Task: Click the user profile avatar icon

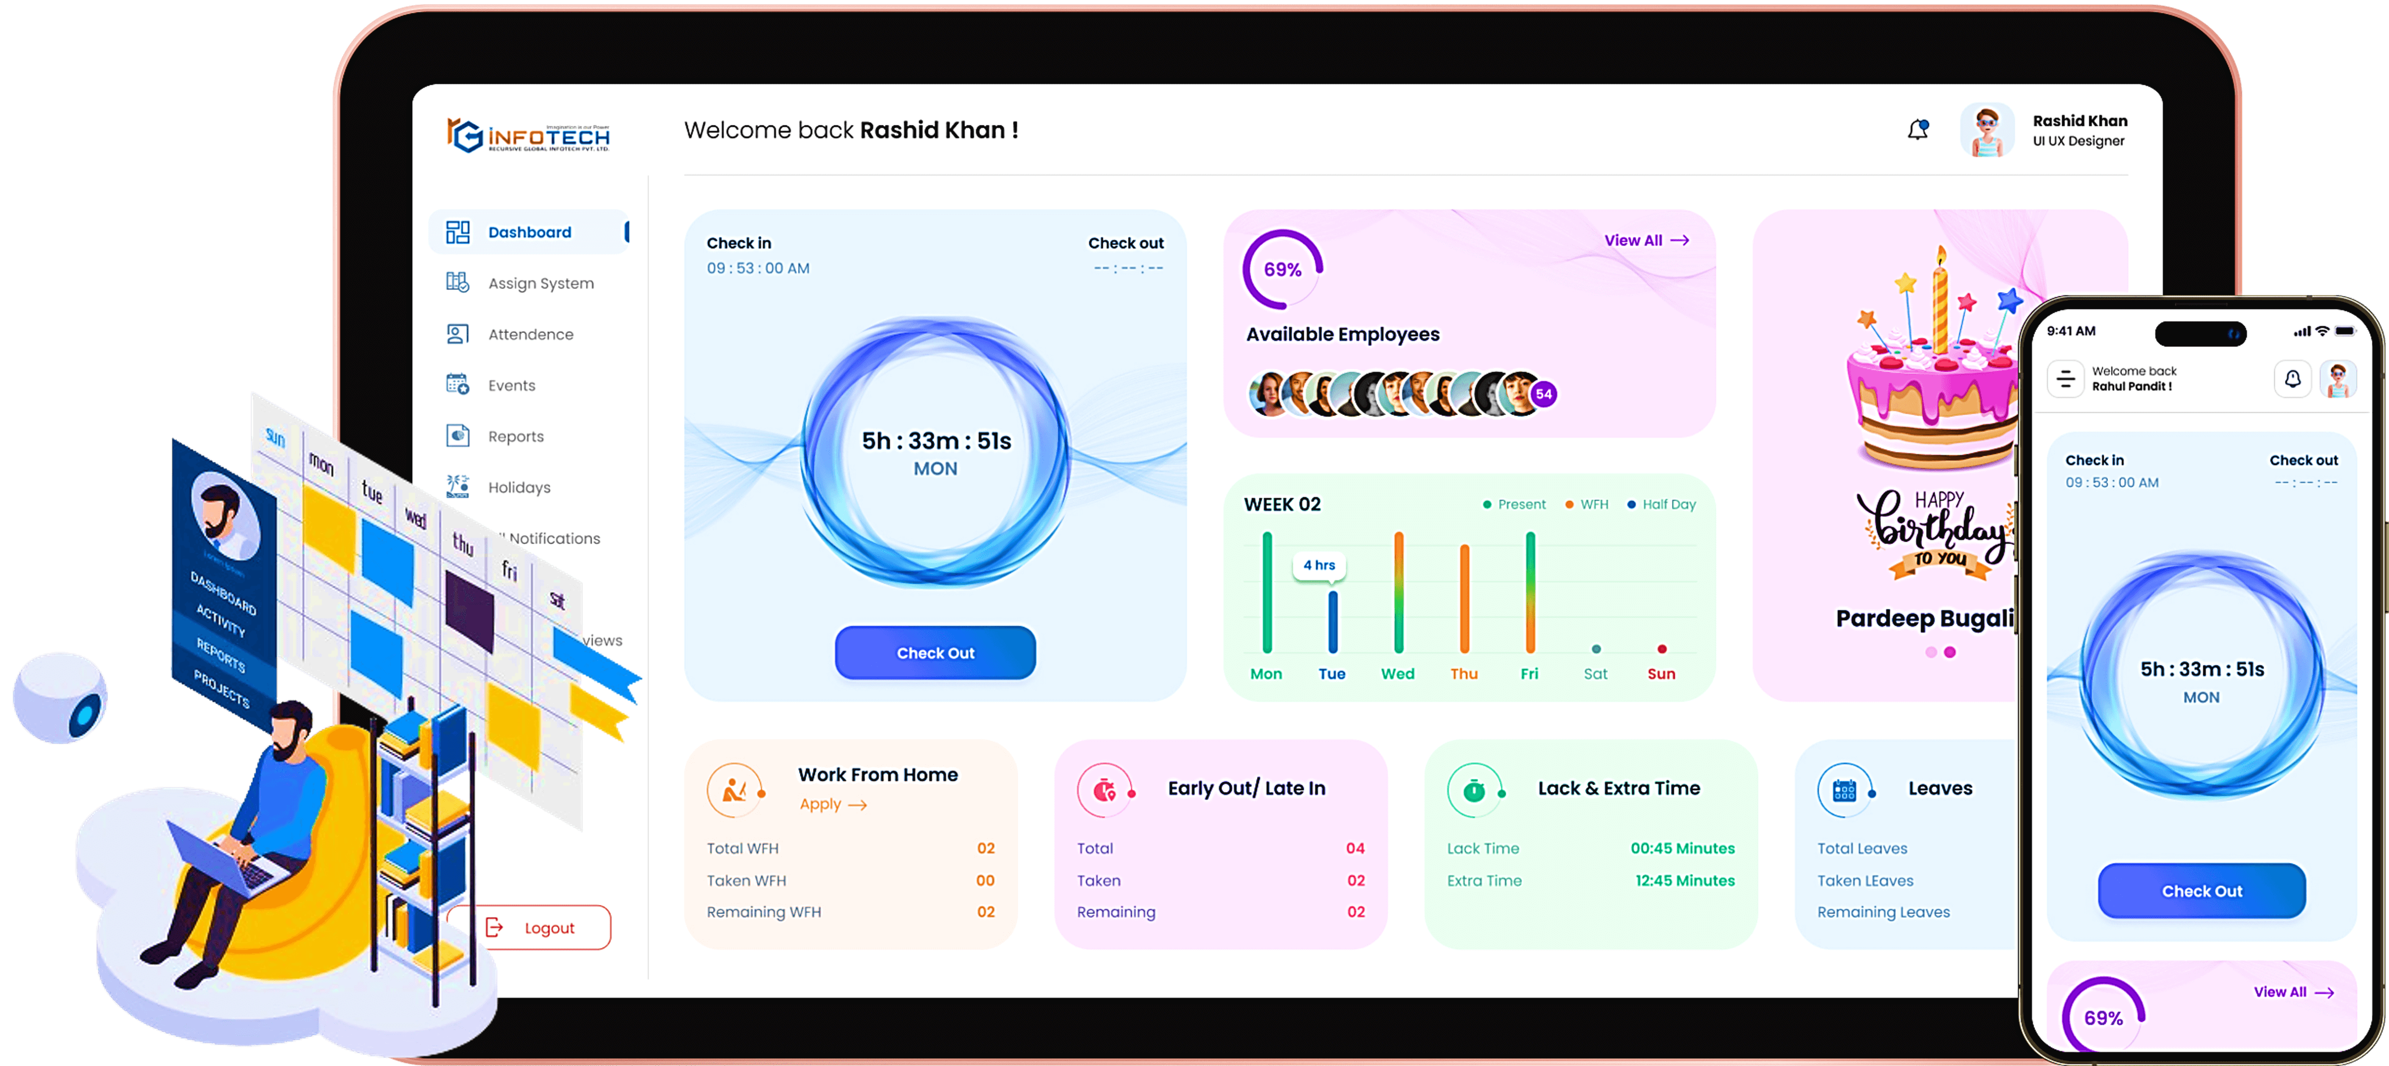Action: pos(1987,130)
